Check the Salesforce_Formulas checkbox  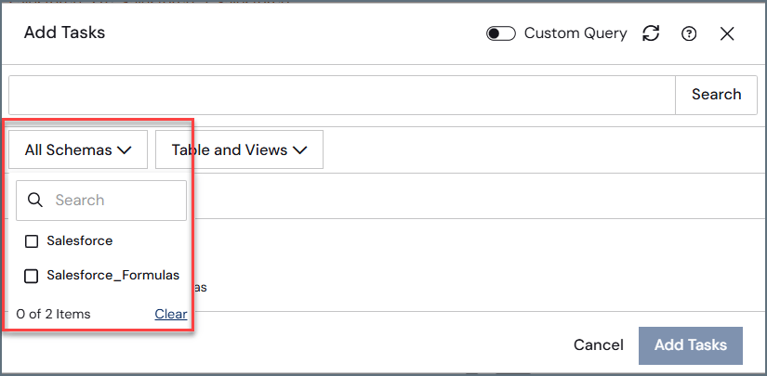click(32, 277)
